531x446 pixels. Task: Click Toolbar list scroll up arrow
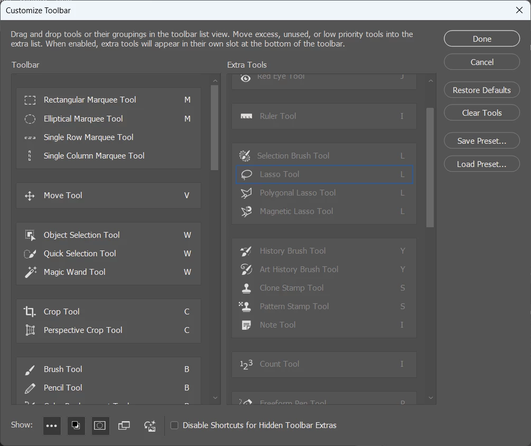click(215, 81)
